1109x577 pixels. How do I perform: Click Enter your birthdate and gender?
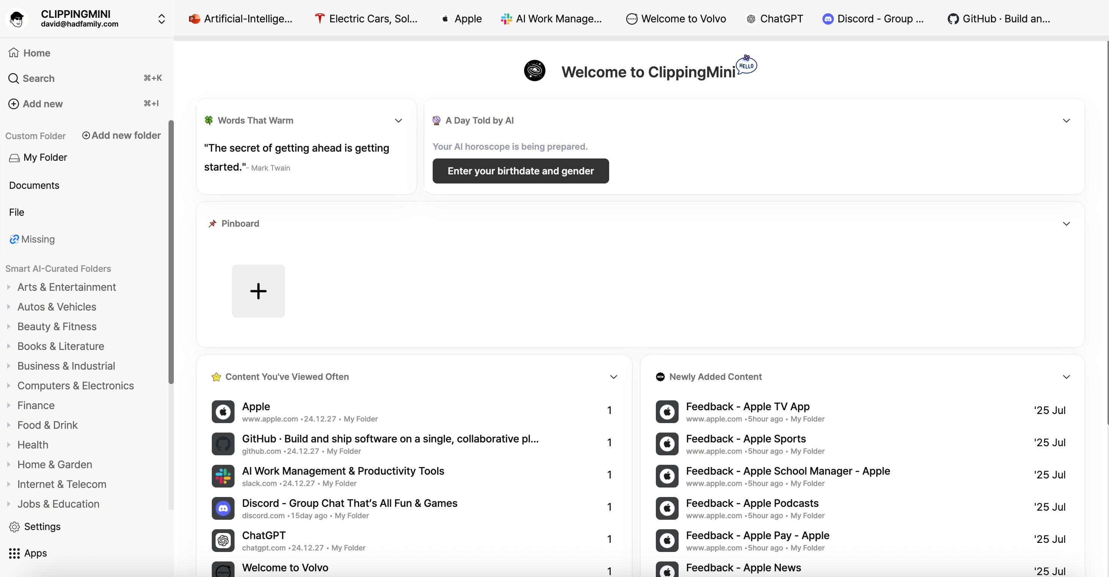click(x=520, y=171)
